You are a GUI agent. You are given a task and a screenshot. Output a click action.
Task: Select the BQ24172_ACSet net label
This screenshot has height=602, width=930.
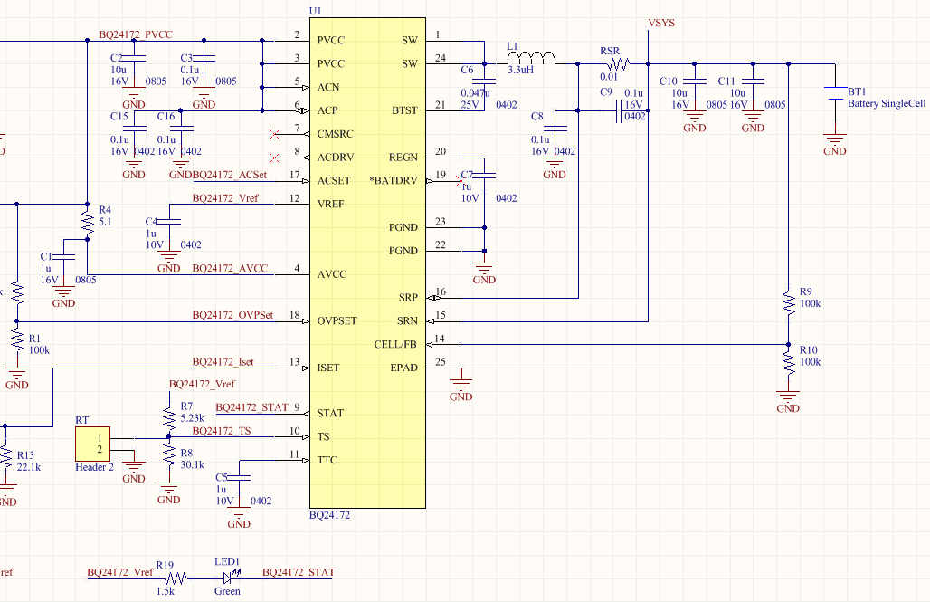click(230, 175)
